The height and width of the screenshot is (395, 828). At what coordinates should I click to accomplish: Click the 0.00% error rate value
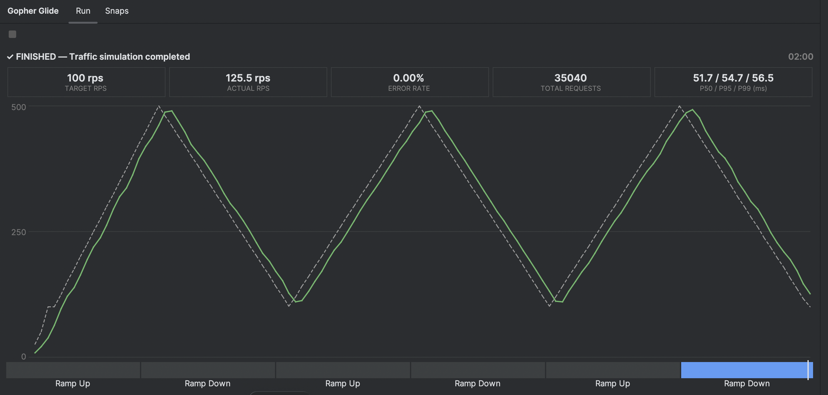(x=408, y=78)
